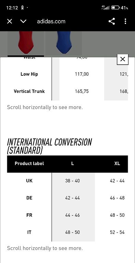Tap the Product label header cell
135x263 pixels.
(29, 164)
